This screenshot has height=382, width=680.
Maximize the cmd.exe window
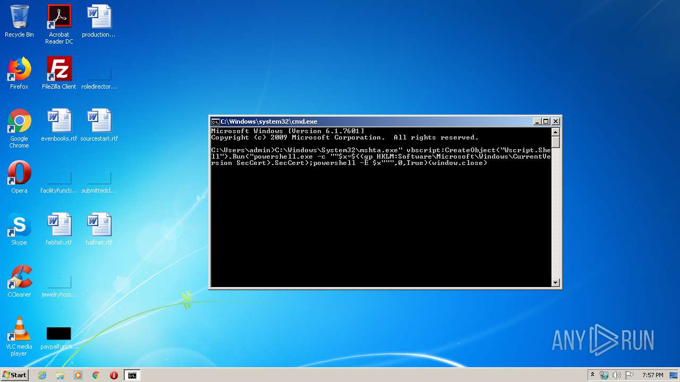pyautogui.click(x=546, y=121)
